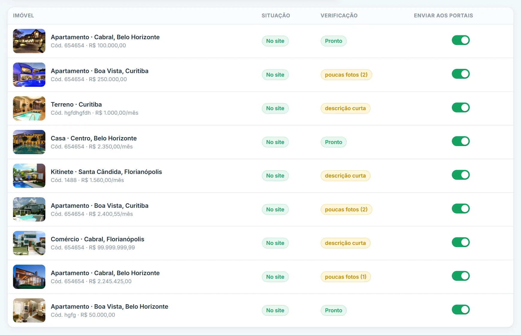Screen dimensions: 521x335
Task: Disable portal switch for R$ 250.000,00 Curitiba apartment
Action: click(x=461, y=74)
